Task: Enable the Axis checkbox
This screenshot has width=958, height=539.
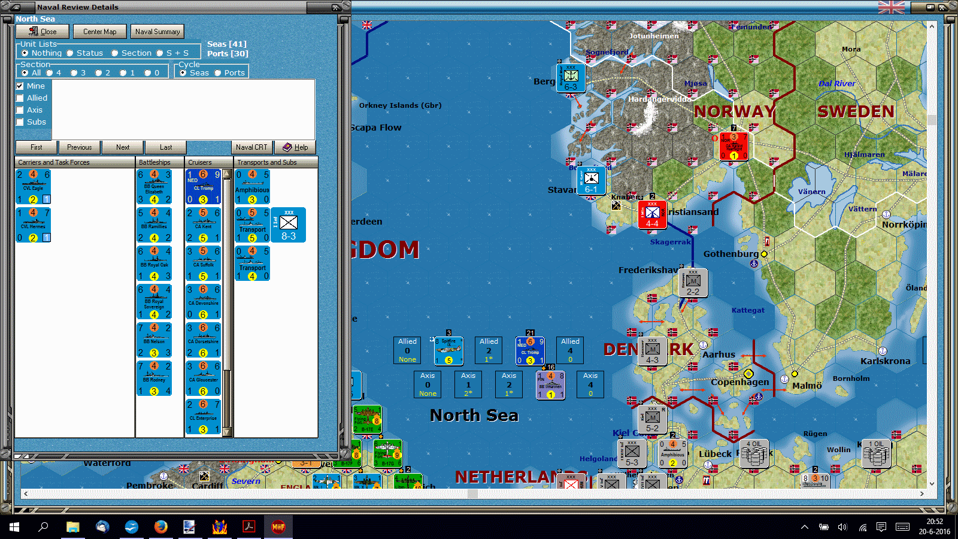Action: click(20, 110)
